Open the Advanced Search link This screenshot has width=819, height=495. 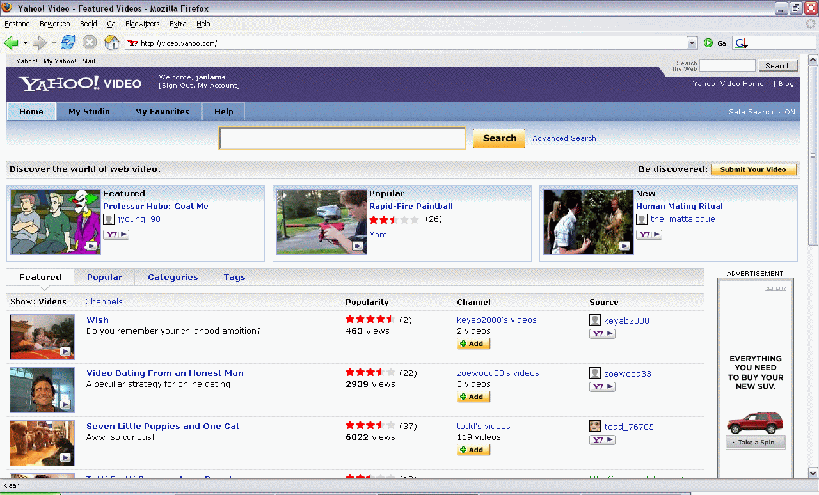(x=564, y=138)
